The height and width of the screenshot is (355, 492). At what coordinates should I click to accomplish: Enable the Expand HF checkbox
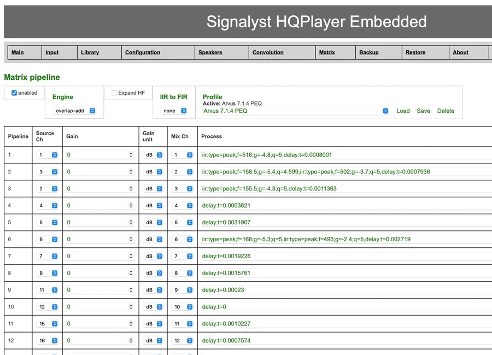(114, 93)
